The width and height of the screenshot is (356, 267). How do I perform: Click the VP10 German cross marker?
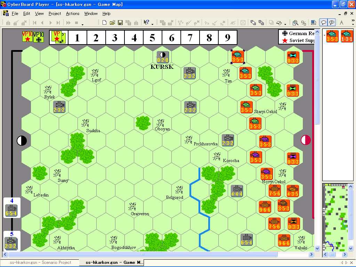pyautogui.click(x=39, y=37)
